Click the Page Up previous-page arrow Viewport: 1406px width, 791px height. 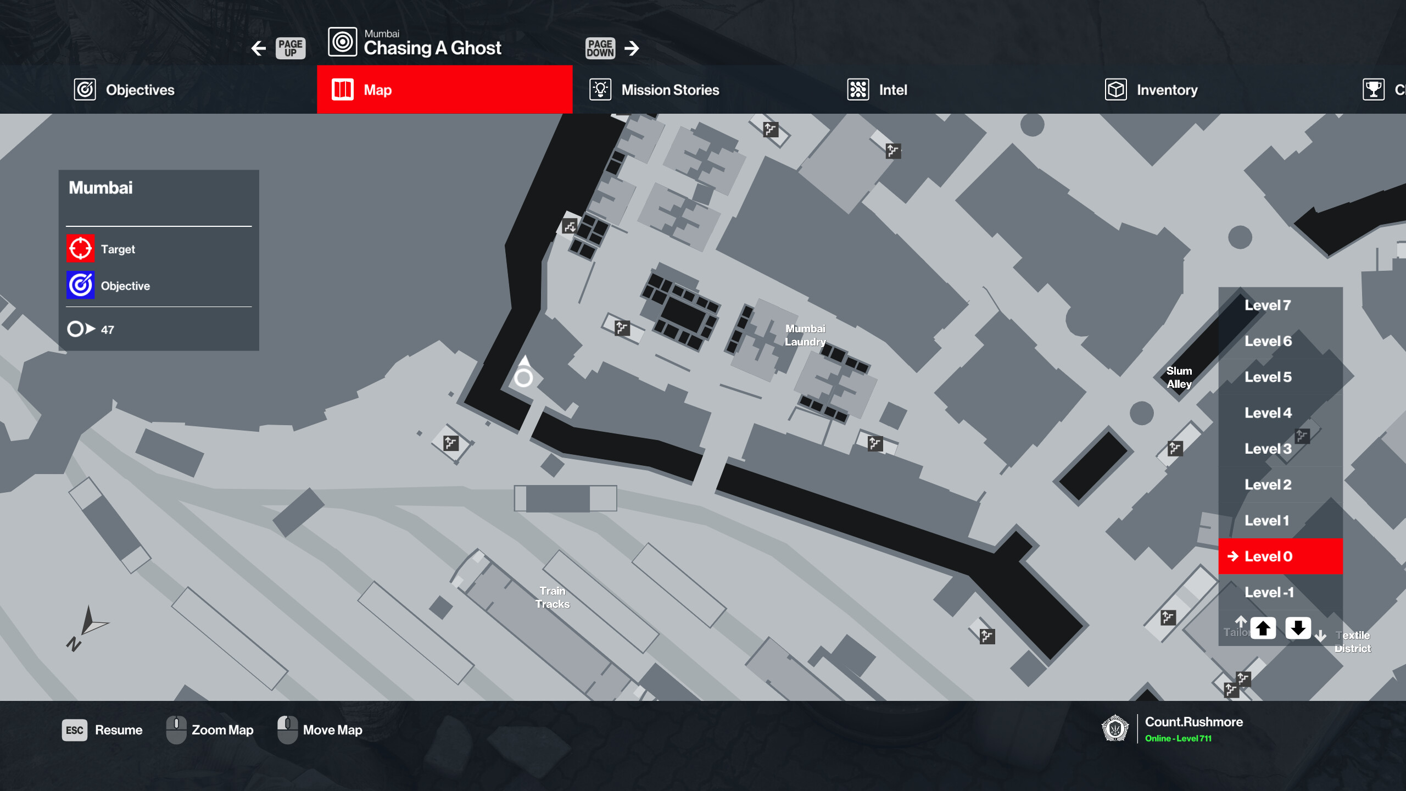point(259,48)
